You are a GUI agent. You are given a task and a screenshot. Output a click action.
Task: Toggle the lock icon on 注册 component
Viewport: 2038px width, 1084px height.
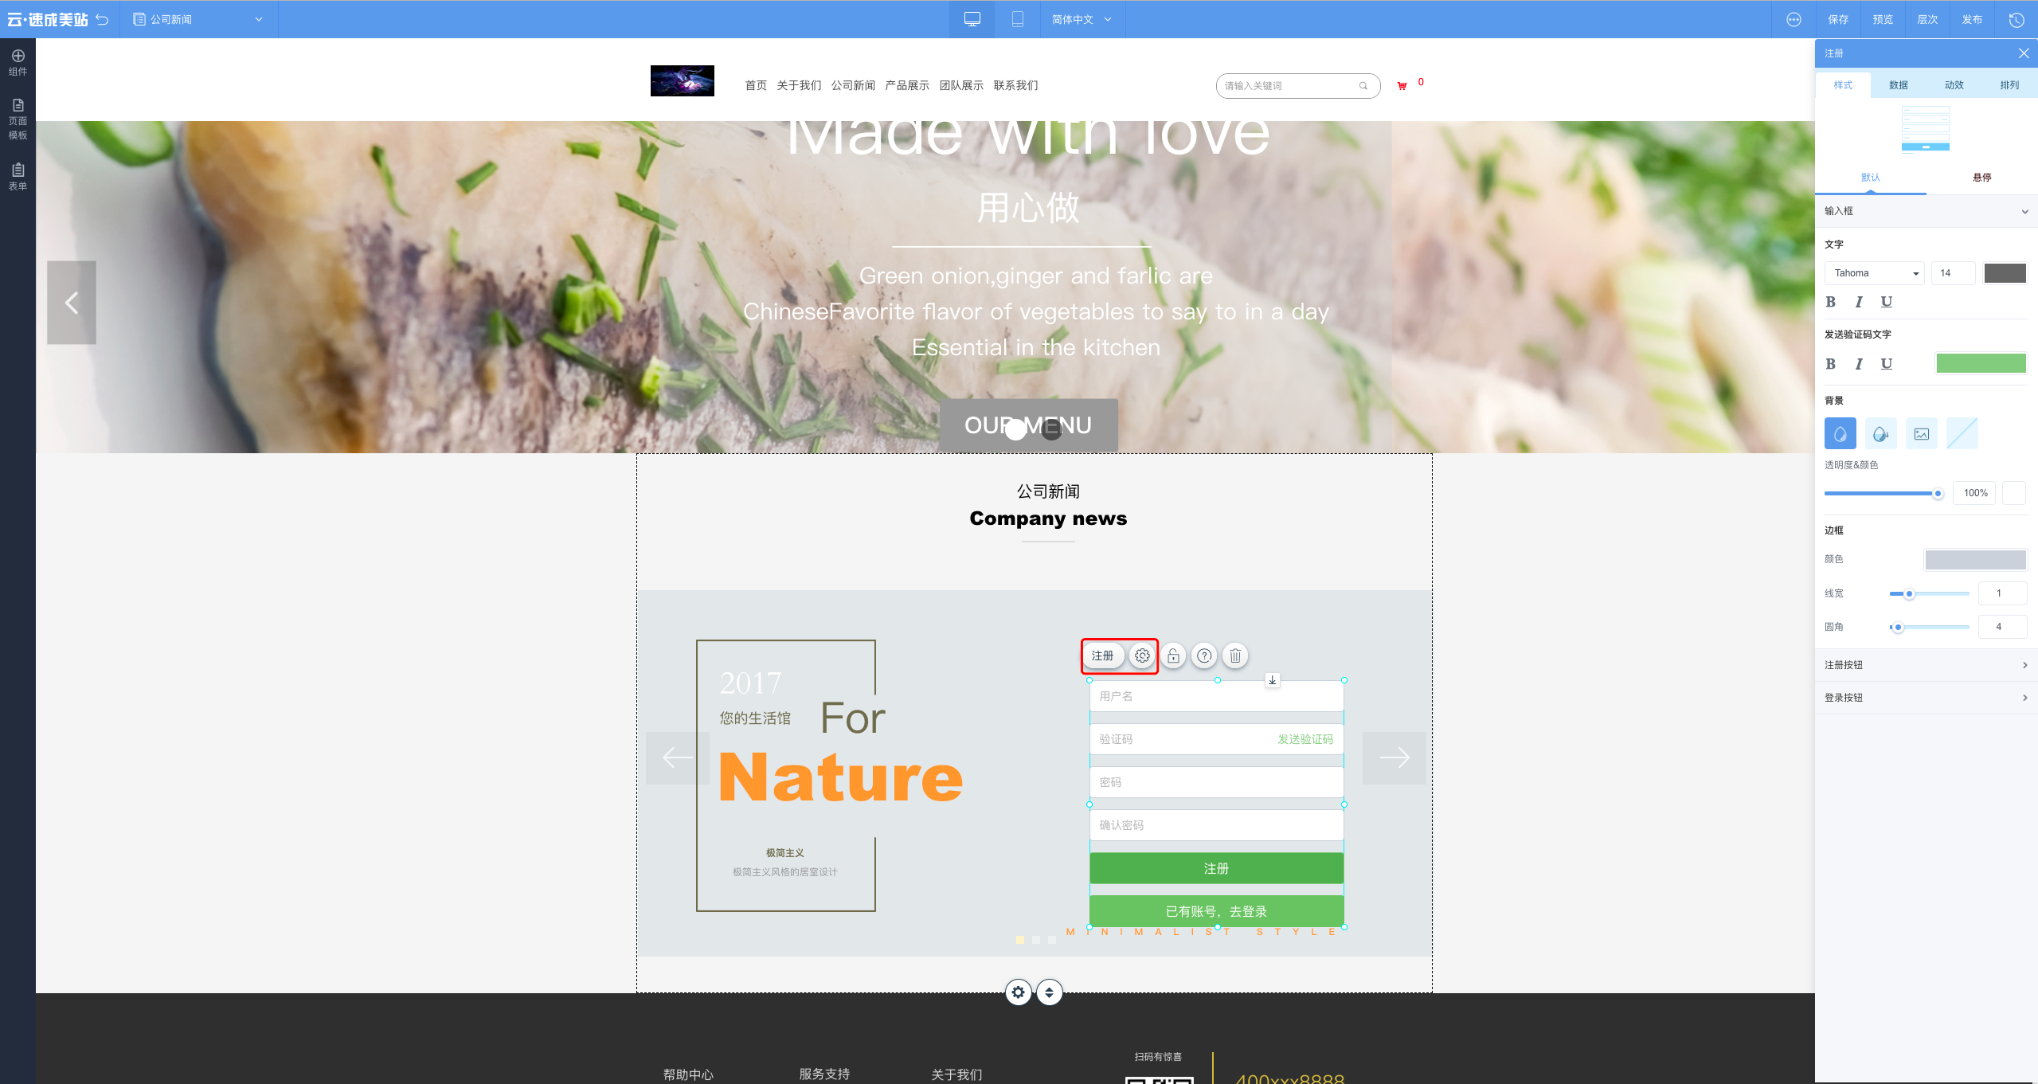pyautogui.click(x=1173, y=655)
